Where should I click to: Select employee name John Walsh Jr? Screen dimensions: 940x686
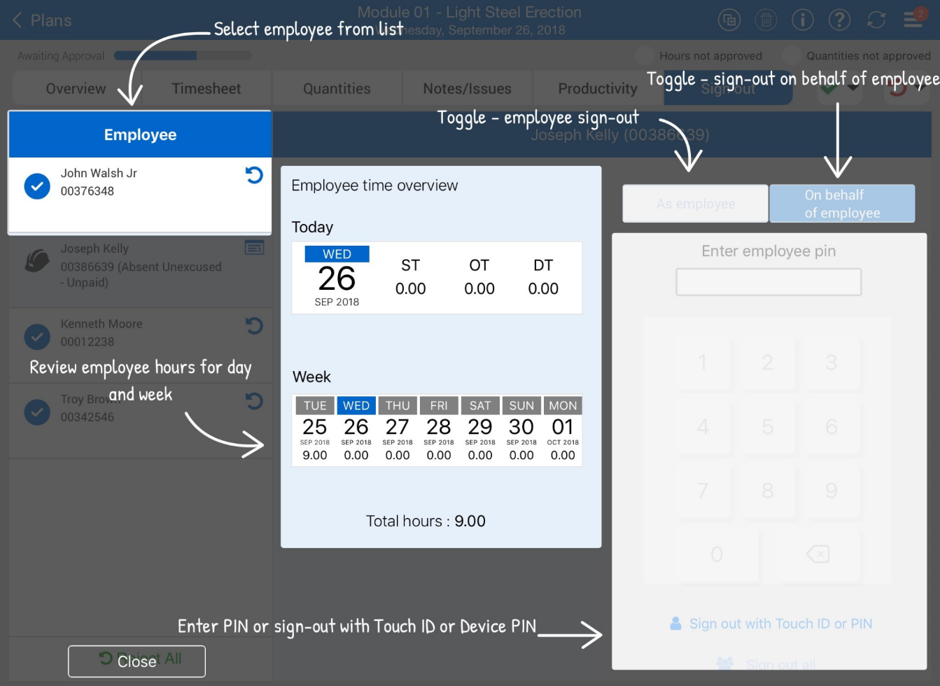tap(99, 173)
